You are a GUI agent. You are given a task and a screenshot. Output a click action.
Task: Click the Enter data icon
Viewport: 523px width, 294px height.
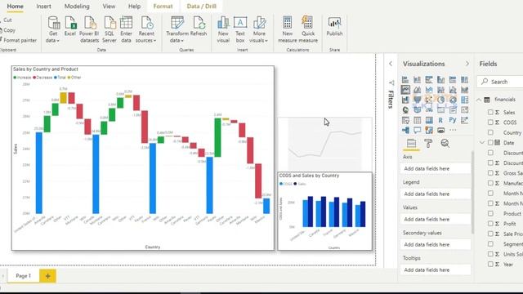click(x=126, y=23)
